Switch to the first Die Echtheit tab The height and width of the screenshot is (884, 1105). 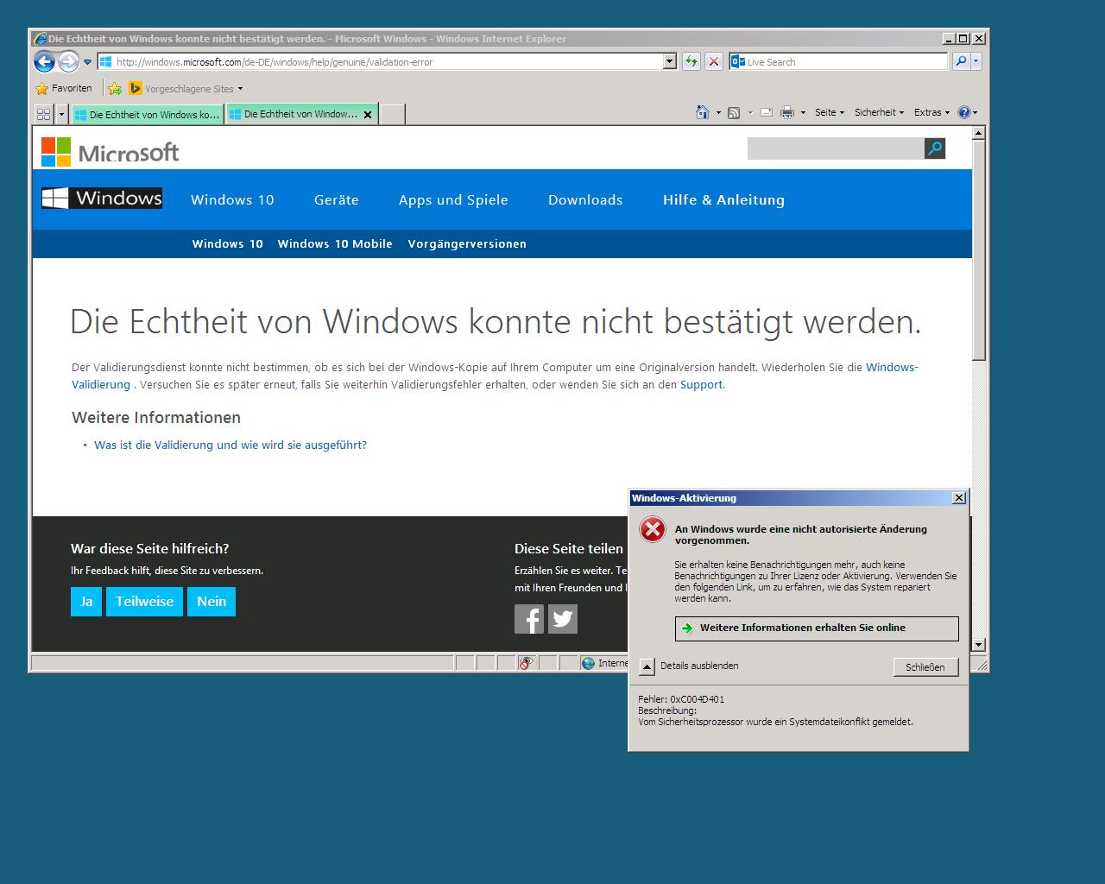tap(147, 114)
